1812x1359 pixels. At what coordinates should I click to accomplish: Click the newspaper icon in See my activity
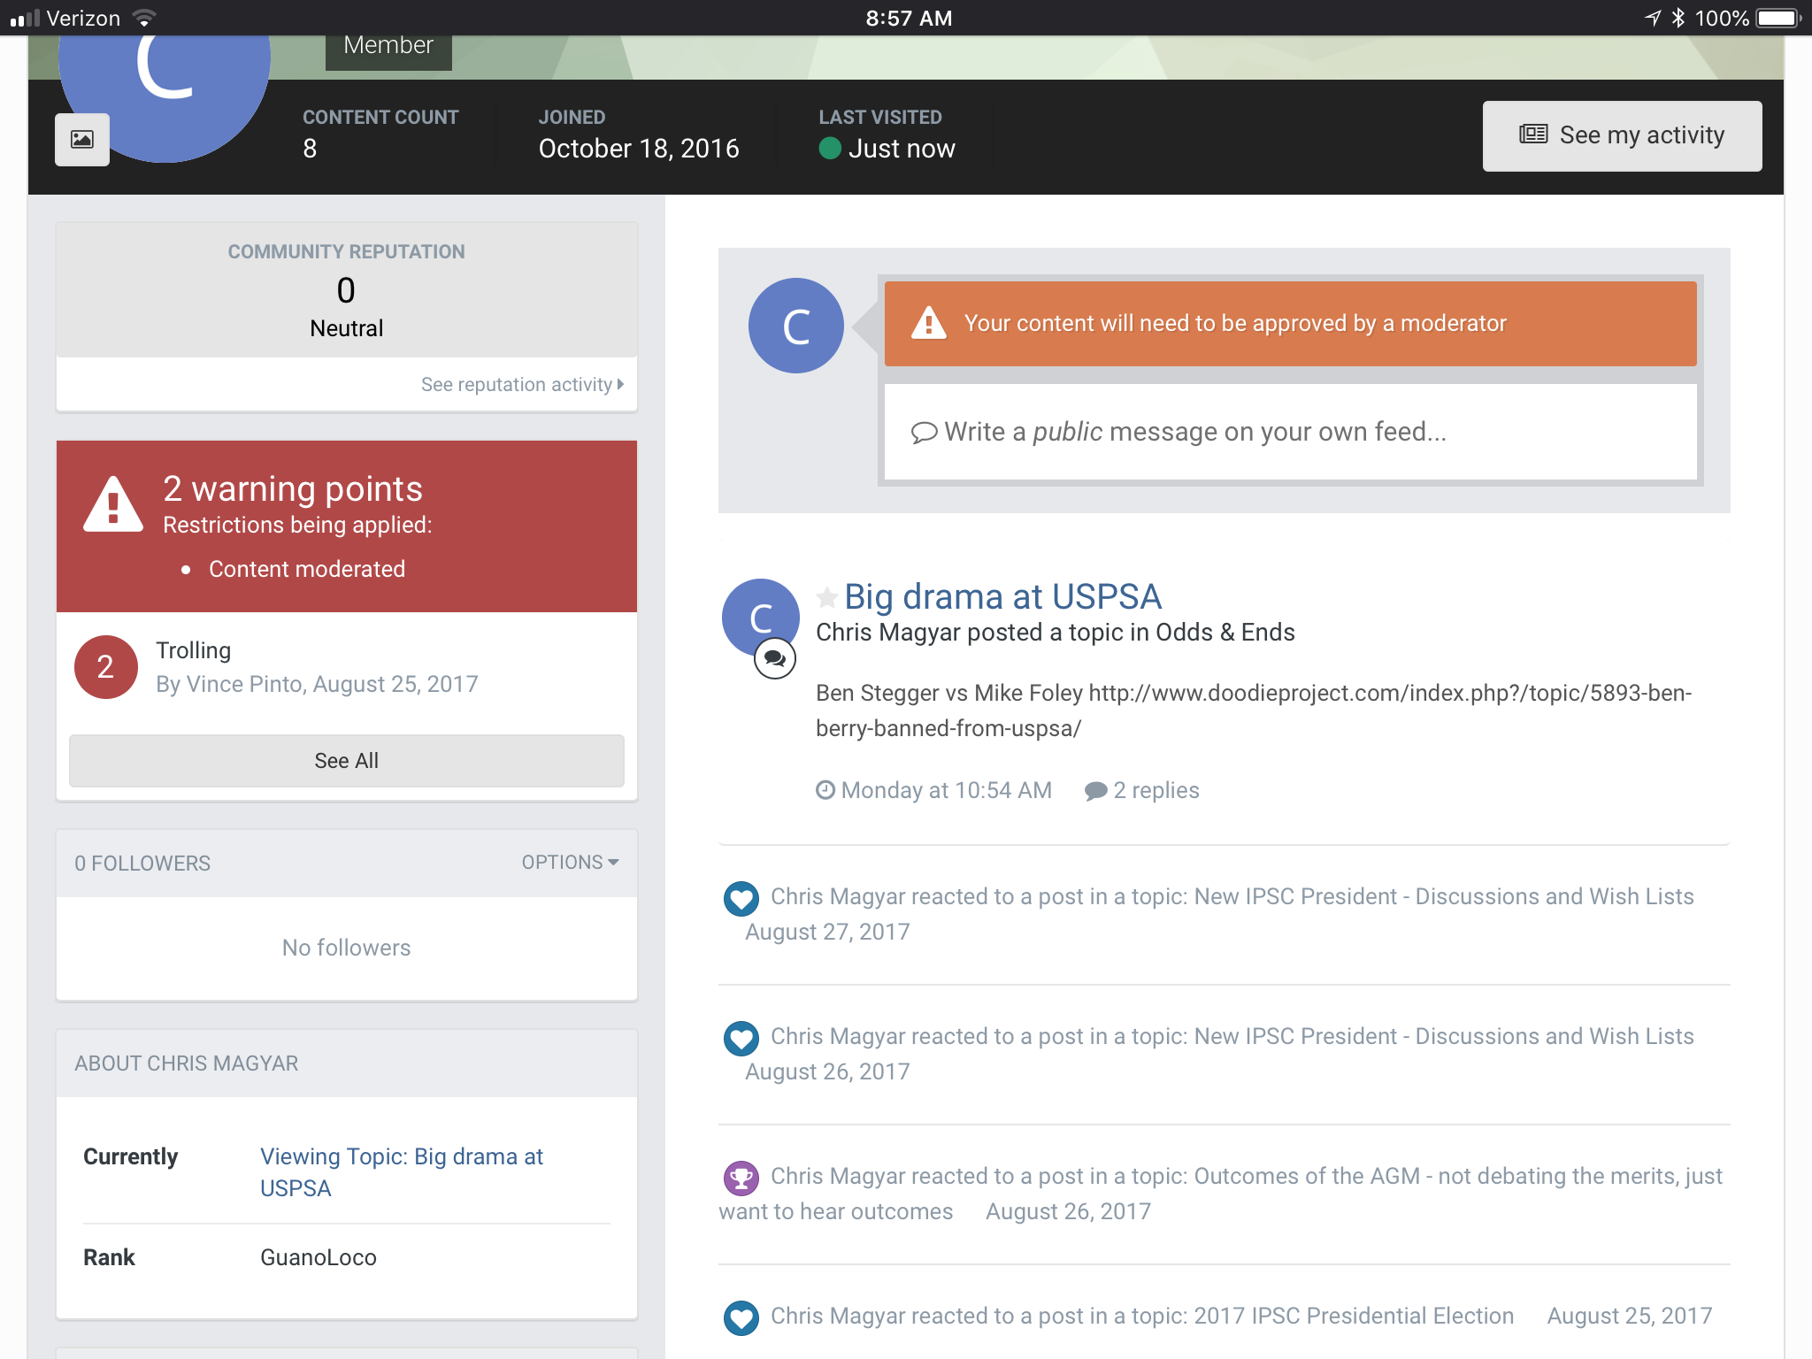tap(1533, 135)
